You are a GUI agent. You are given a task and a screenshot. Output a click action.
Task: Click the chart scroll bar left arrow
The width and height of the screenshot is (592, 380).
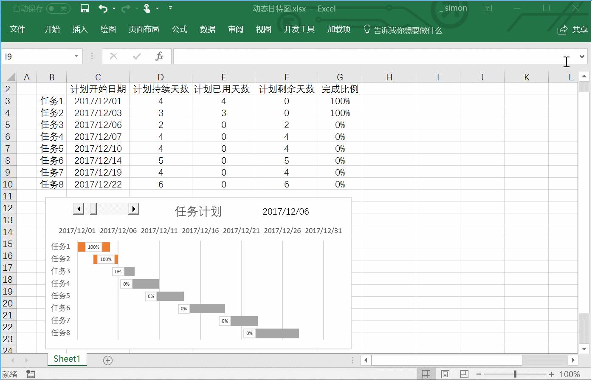[x=79, y=208]
